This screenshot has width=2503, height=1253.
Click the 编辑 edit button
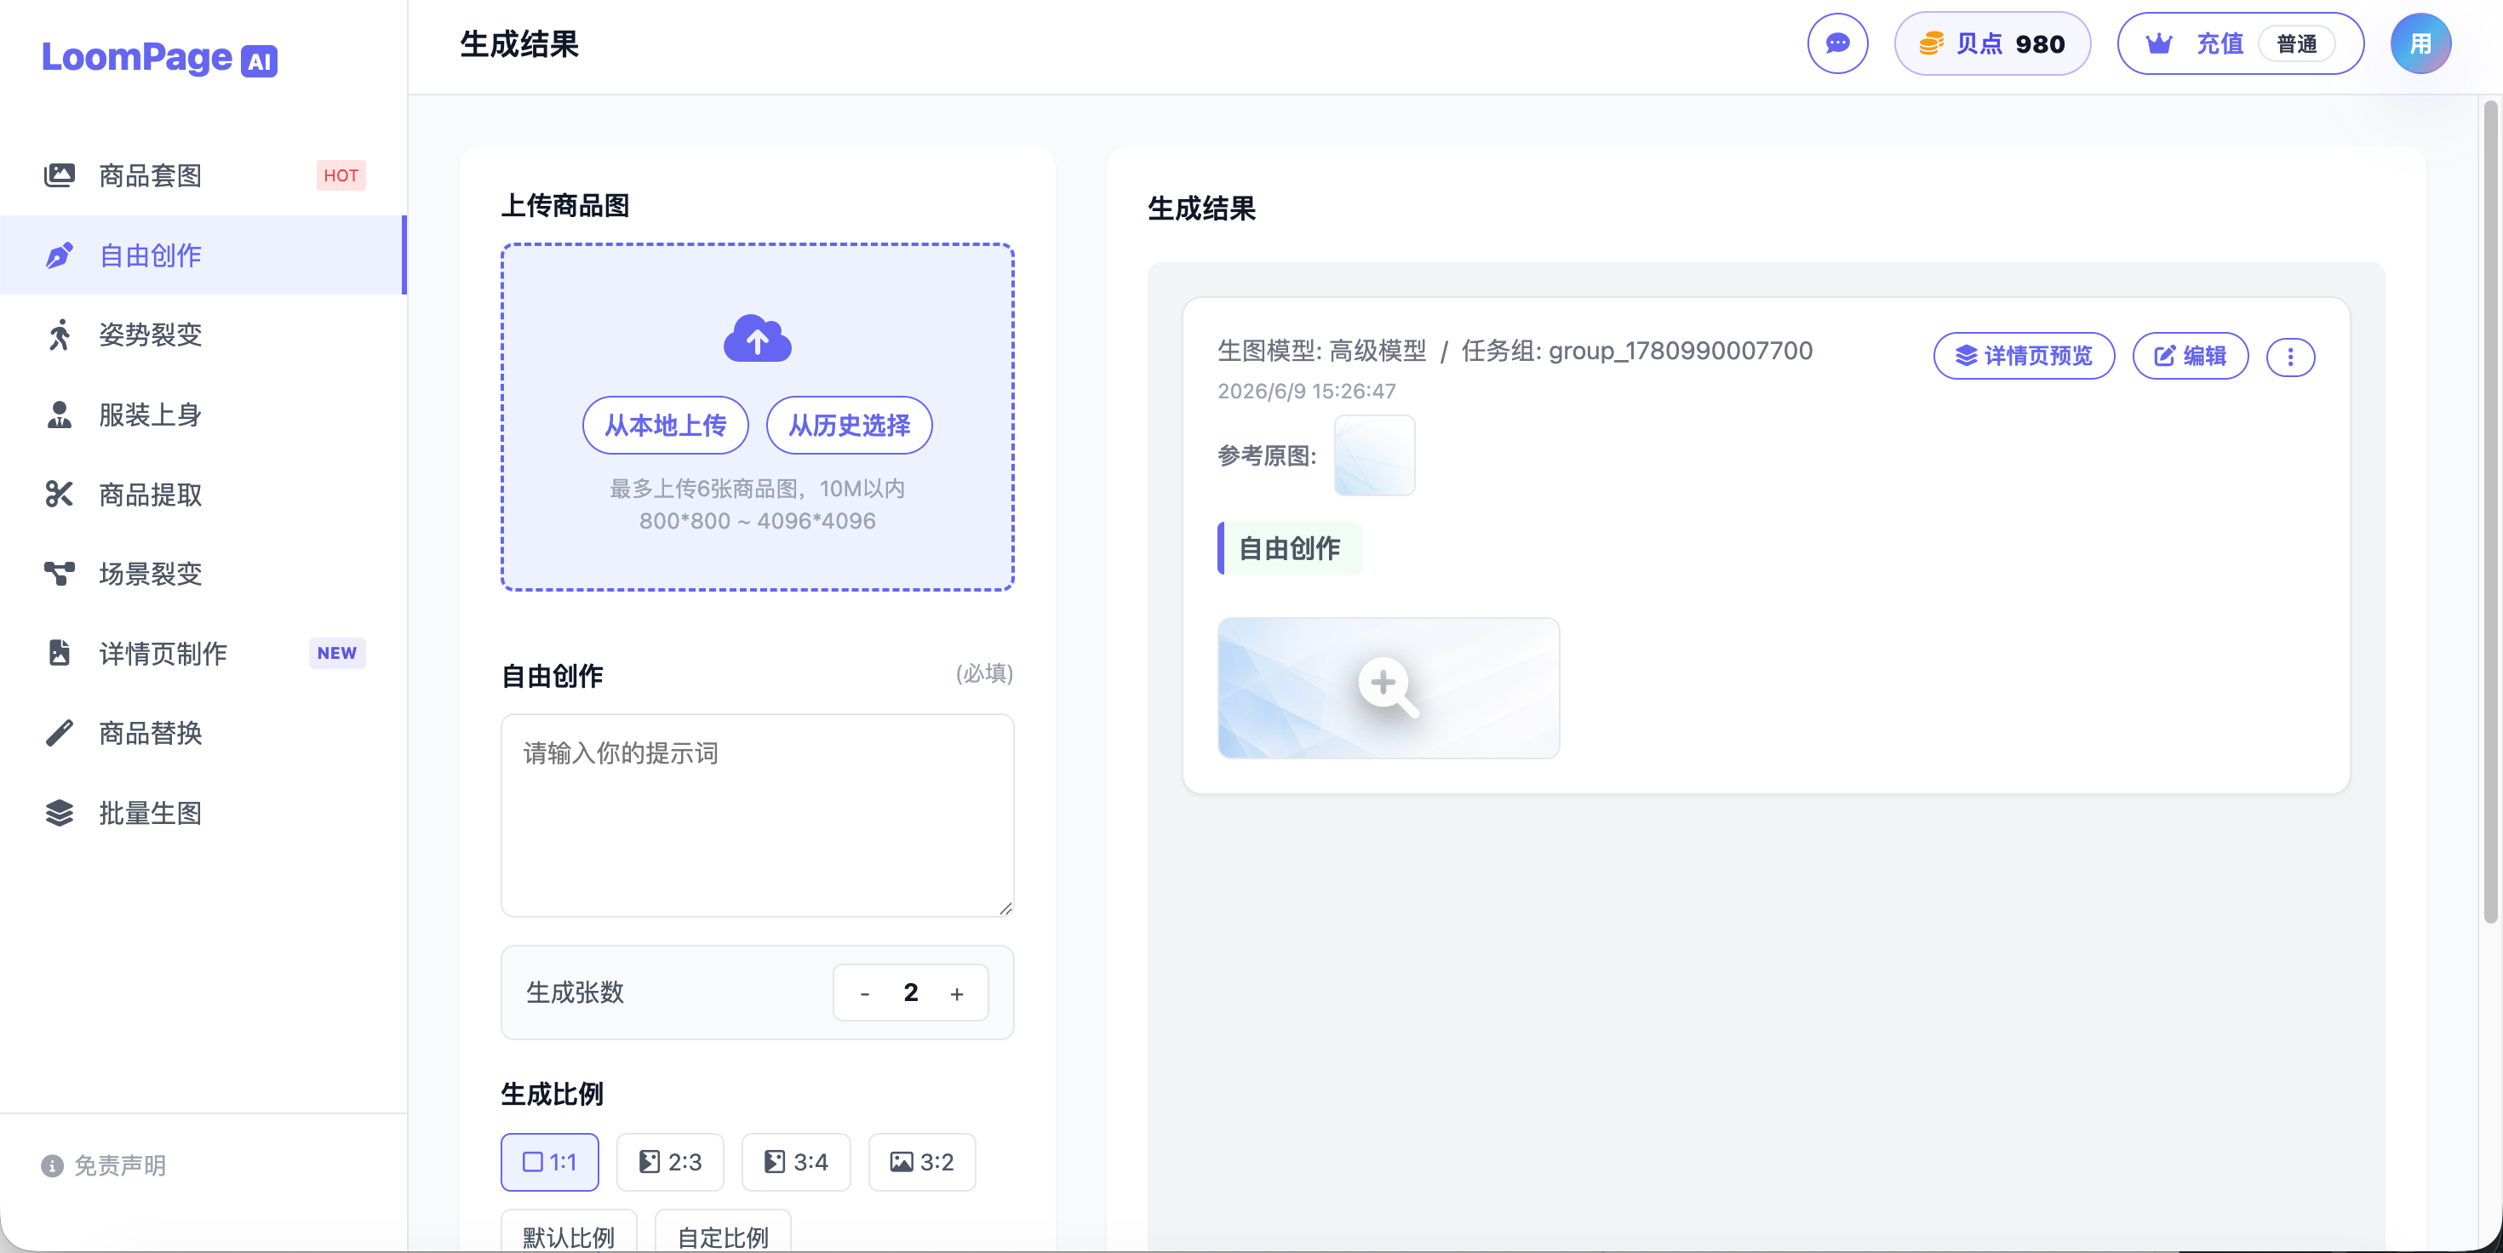pos(2190,356)
